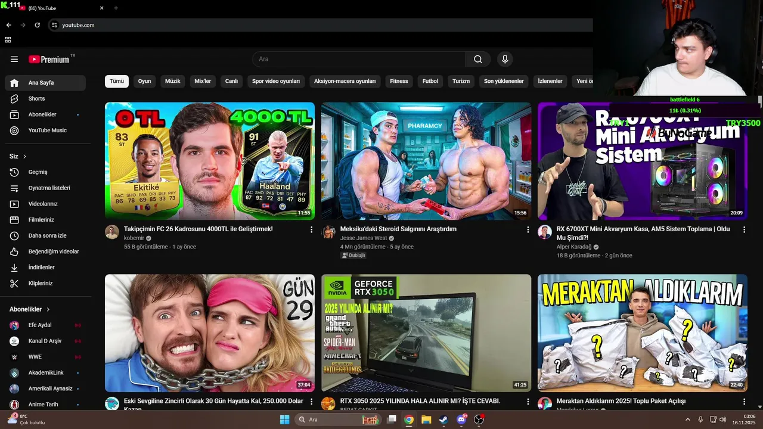Image resolution: width=763 pixels, height=429 pixels.
Task: Open the Windows Start menu
Action: tap(285, 419)
